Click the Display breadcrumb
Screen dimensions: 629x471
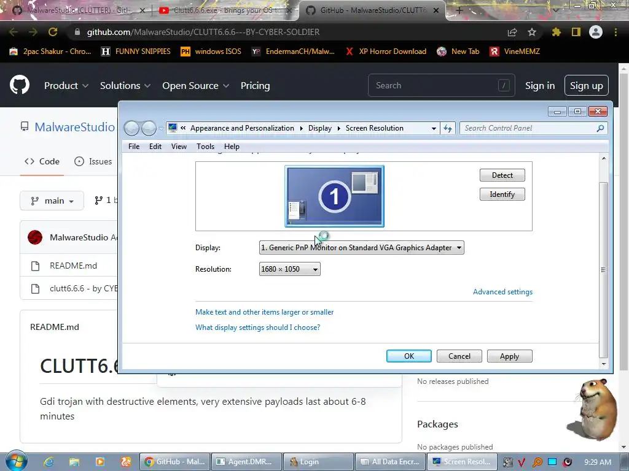pos(319,128)
